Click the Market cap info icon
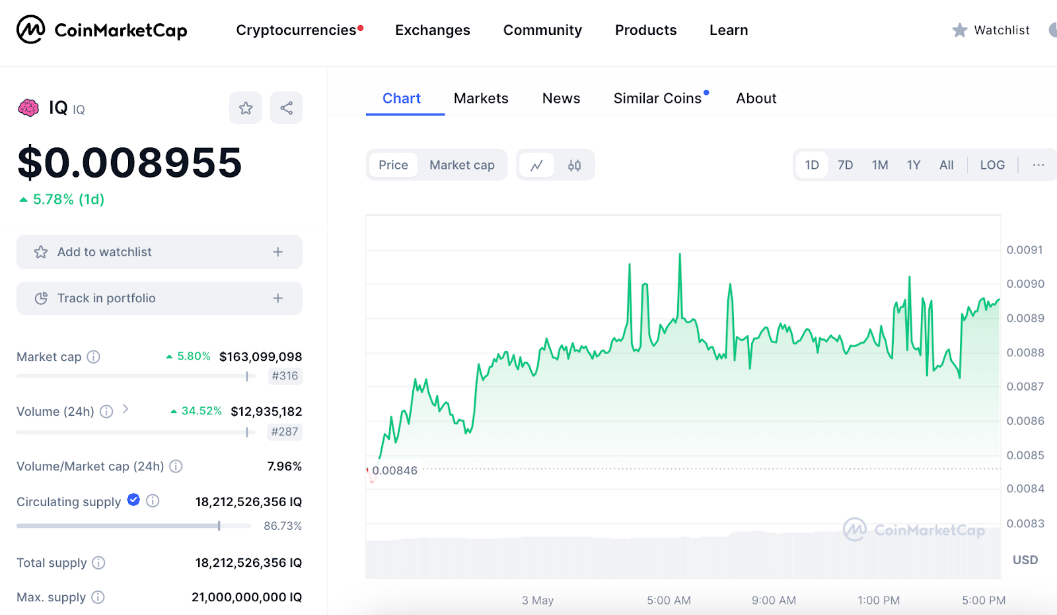This screenshot has width=1057, height=615. click(94, 356)
